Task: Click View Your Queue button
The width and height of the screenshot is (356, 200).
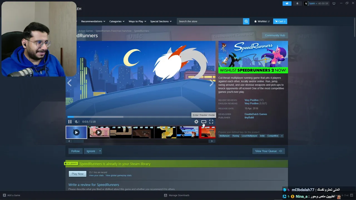Action: [268, 151]
